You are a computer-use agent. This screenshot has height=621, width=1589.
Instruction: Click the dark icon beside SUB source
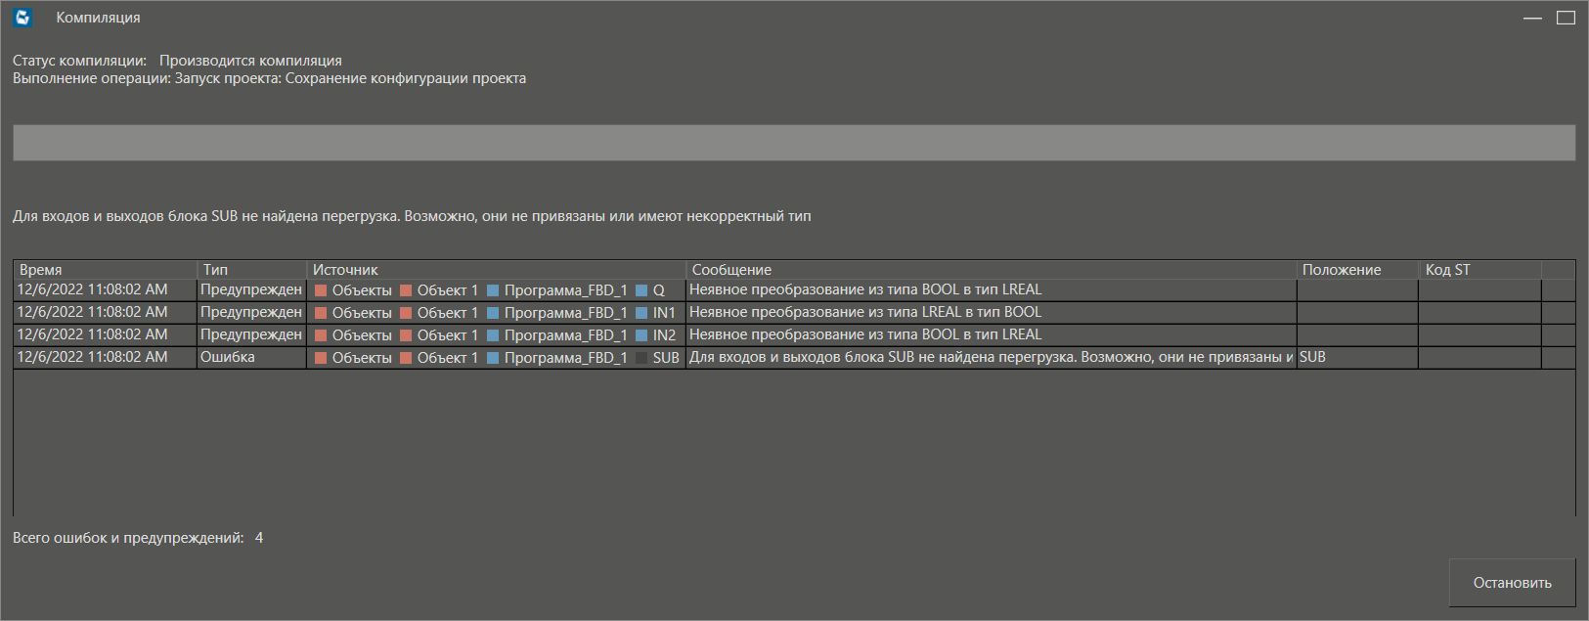click(x=641, y=358)
